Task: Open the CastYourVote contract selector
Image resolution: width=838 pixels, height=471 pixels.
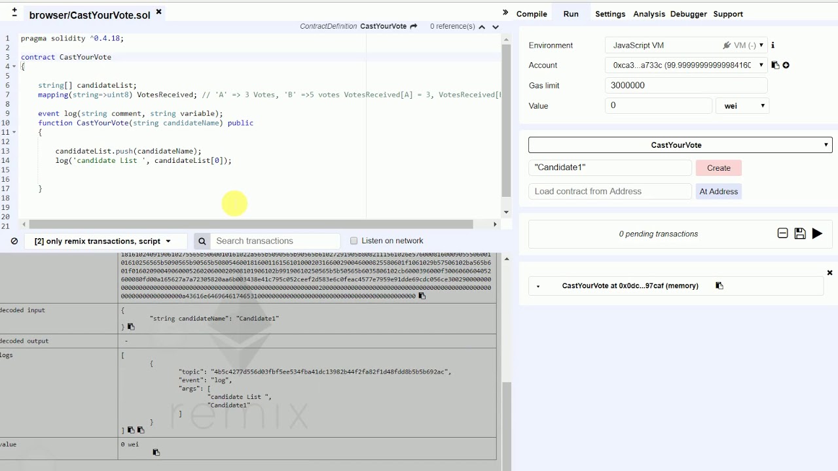Action: (680, 145)
